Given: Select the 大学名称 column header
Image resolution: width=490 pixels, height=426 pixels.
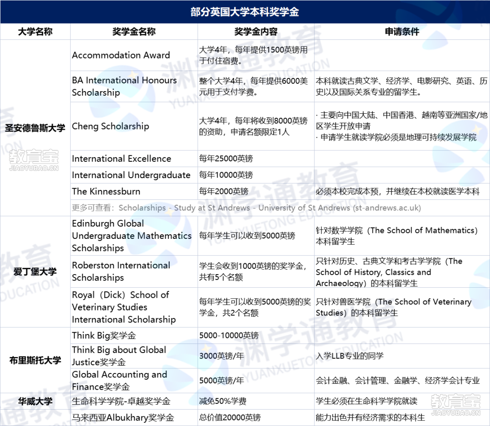Looking at the screenshot, I should 35,32.
